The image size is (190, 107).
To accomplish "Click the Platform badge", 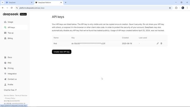I will (23, 14).
